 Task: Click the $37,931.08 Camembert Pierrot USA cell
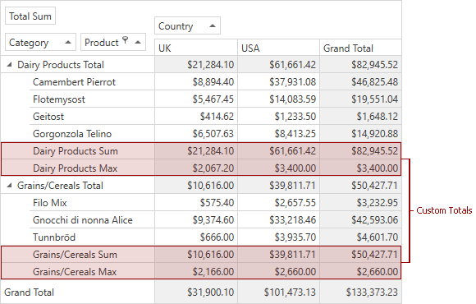(278, 82)
